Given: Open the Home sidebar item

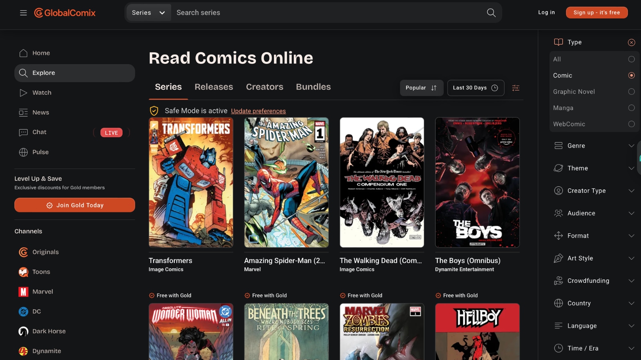Looking at the screenshot, I should pos(75,53).
